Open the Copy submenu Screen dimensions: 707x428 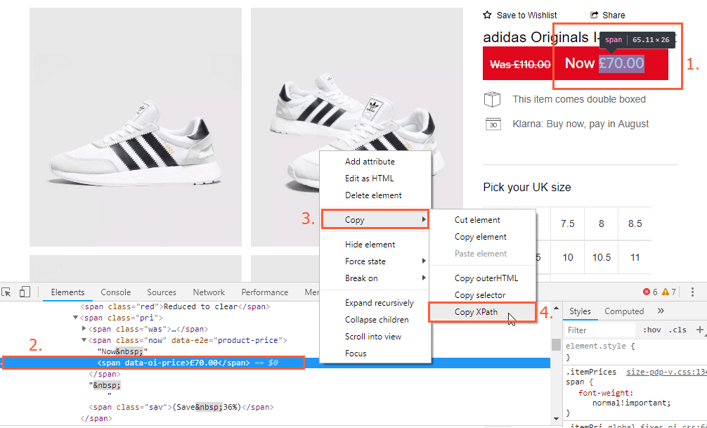pos(375,220)
